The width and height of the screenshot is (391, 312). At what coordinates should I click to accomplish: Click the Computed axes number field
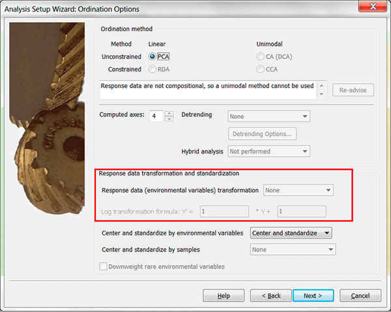pos(155,116)
